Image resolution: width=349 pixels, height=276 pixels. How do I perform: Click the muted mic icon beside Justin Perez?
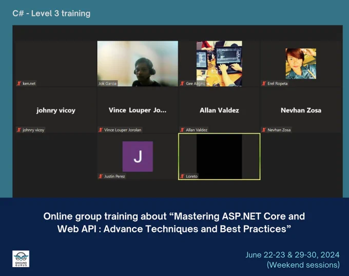pyautogui.click(x=101, y=176)
